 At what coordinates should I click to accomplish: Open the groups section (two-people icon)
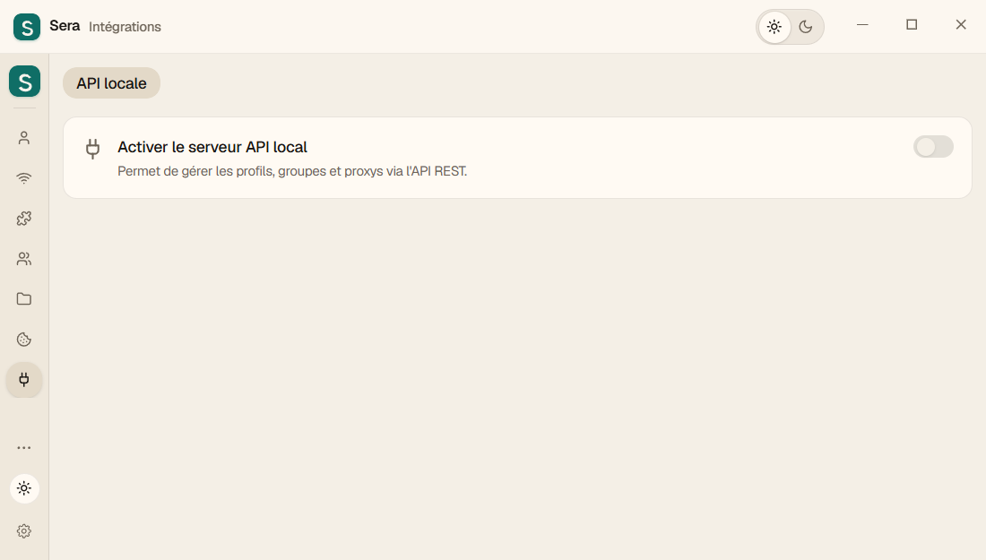pyautogui.click(x=24, y=258)
